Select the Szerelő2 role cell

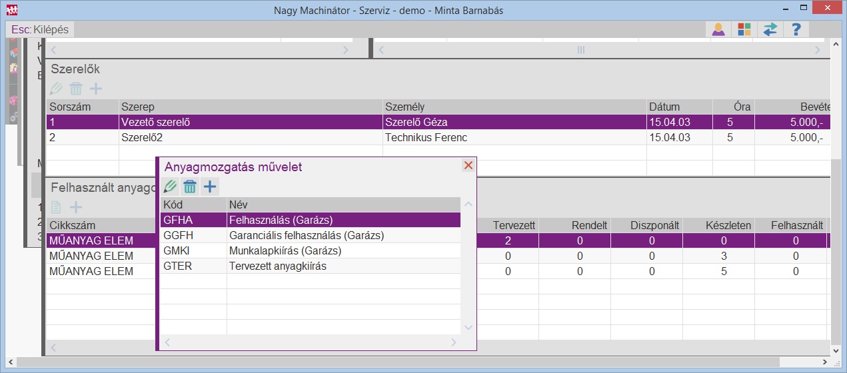click(251, 137)
